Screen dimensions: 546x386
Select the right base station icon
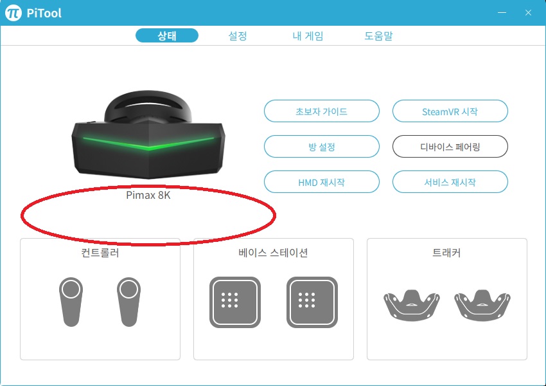click(x=312, y=302)
